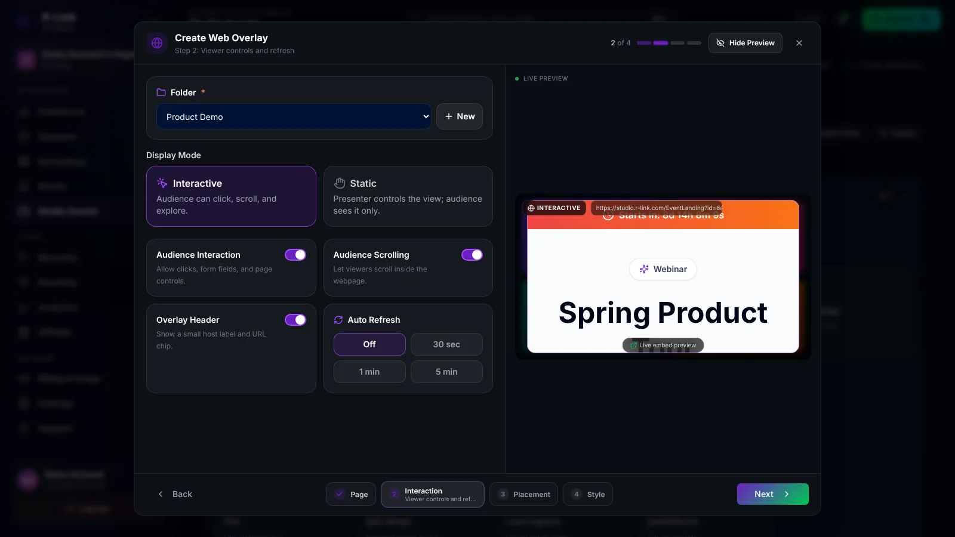Toggle Audience Interaction off
The width and height of the screenshot is (955, 537).
(295, 255)
